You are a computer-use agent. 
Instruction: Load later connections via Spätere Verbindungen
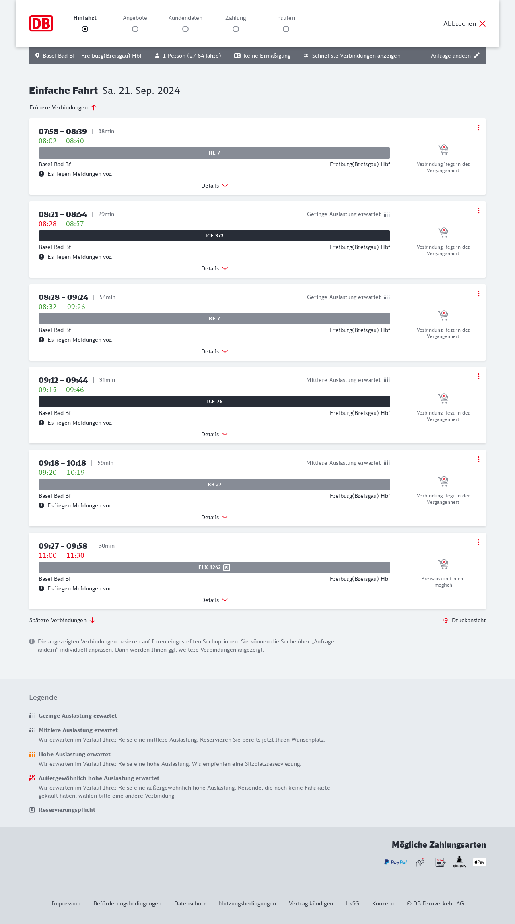62,620
